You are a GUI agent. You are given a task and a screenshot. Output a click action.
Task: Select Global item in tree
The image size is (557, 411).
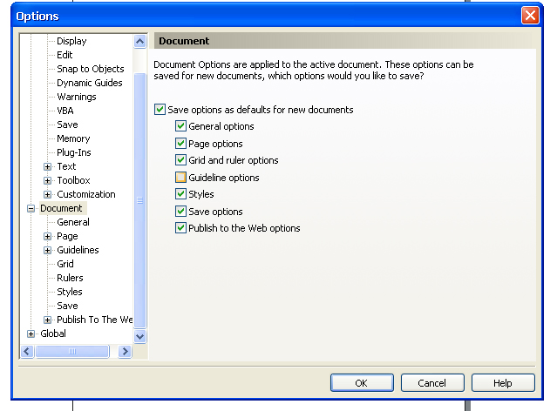[x=53, y=334]
